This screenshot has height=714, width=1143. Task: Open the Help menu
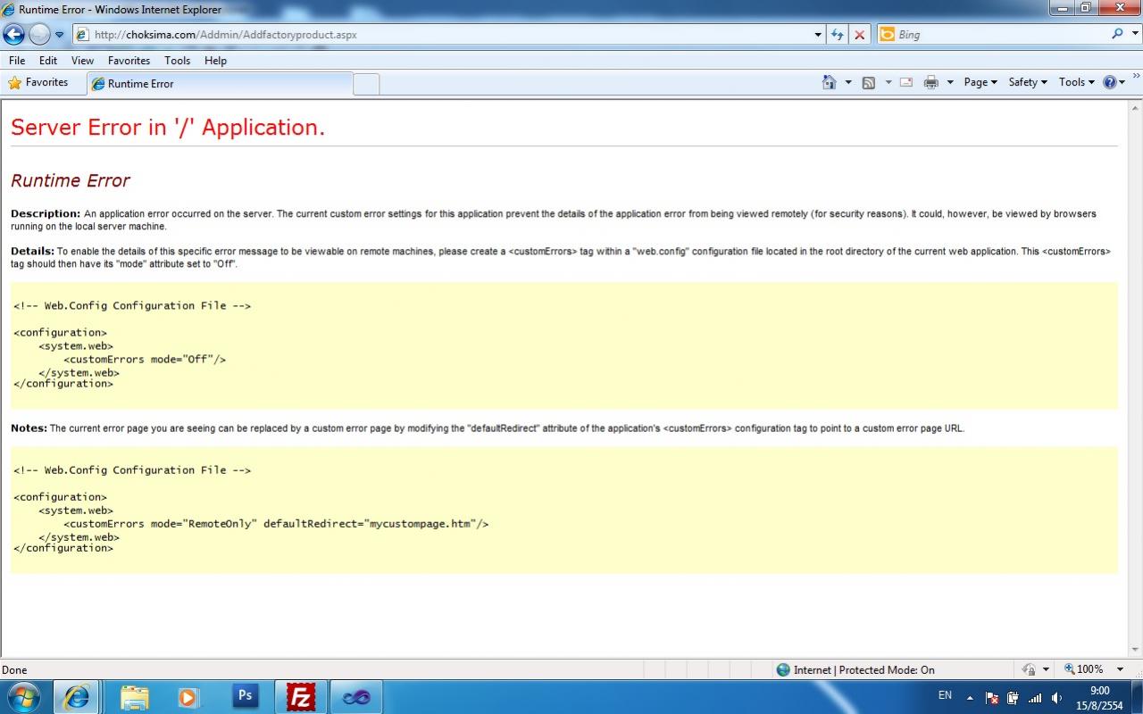click(215, 61)
